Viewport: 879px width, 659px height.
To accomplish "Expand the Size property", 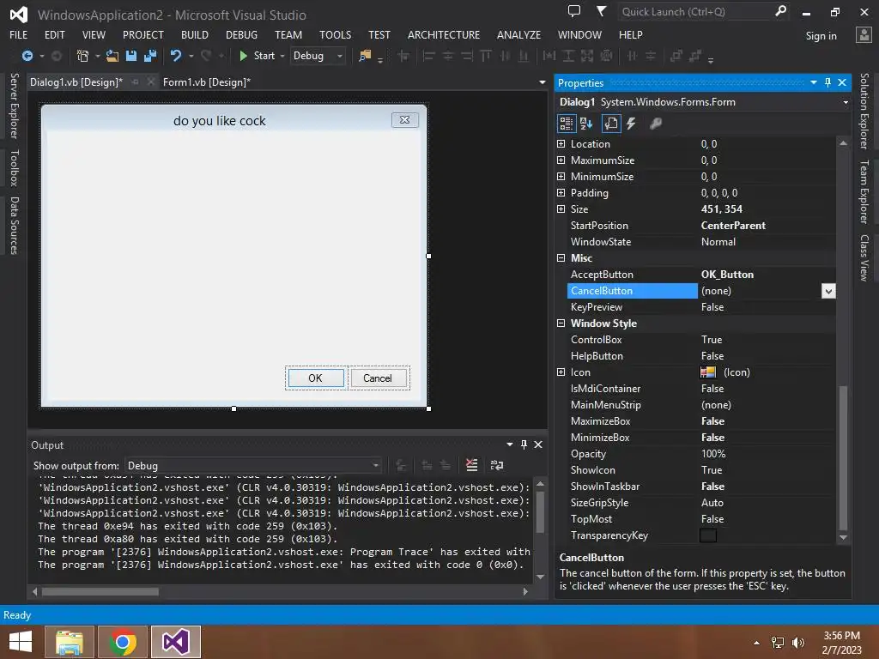I will 561,209.
